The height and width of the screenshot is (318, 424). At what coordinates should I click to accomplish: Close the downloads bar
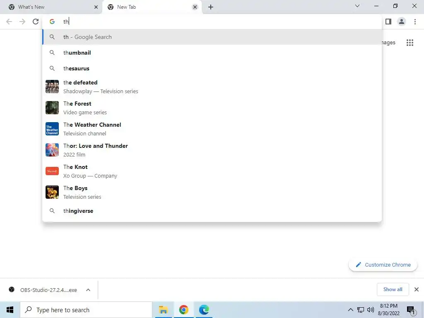(417, 289)
